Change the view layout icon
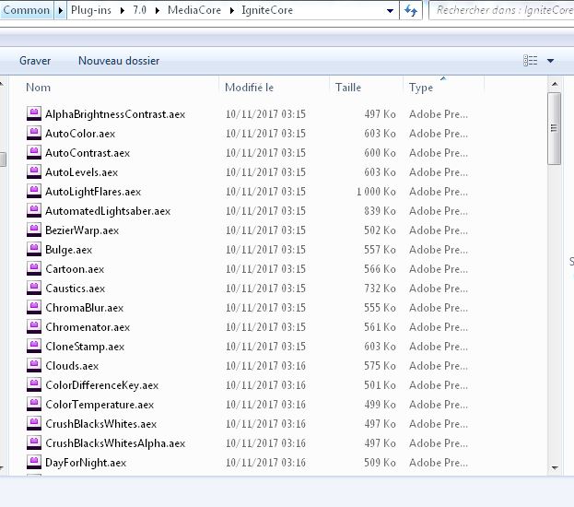 tap(530, 61)
